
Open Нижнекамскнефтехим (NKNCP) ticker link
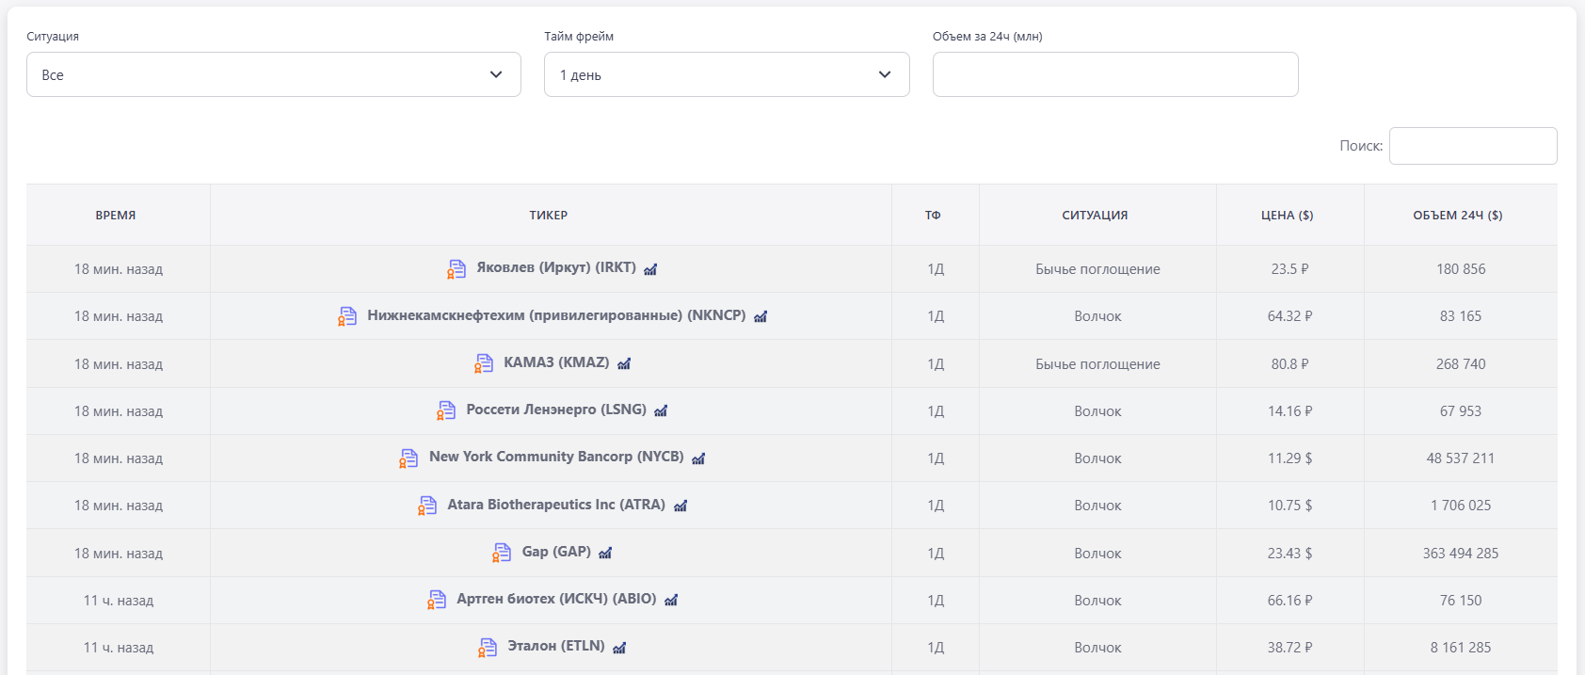(555, 315)
